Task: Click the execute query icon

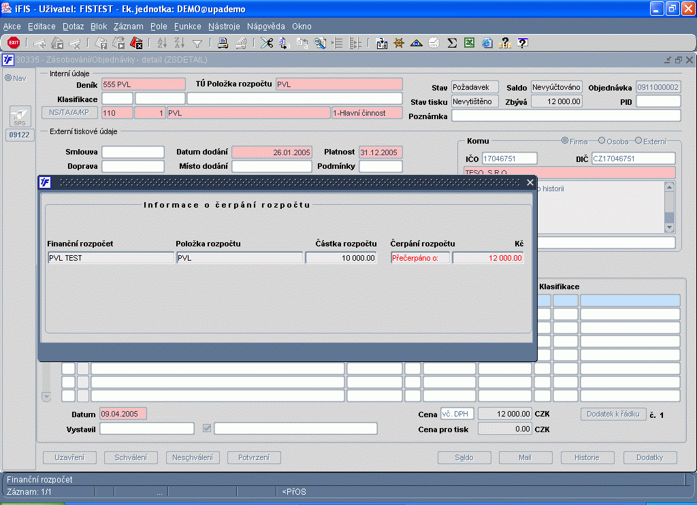Action: point(118,43)
